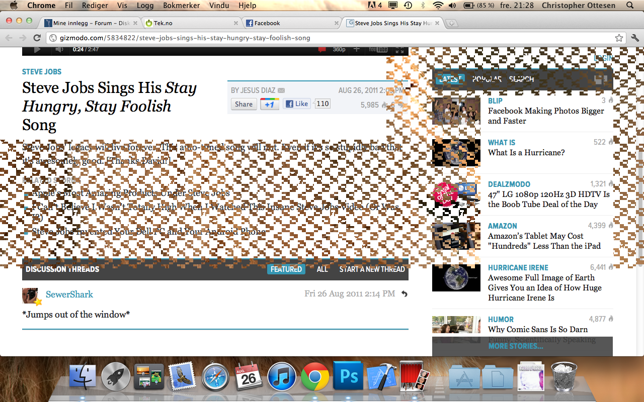This screenshot has height=402, width=644.
Task: Open 'Facebook Making Photos Bigger and Faster' story
Action: coord(546,116)
